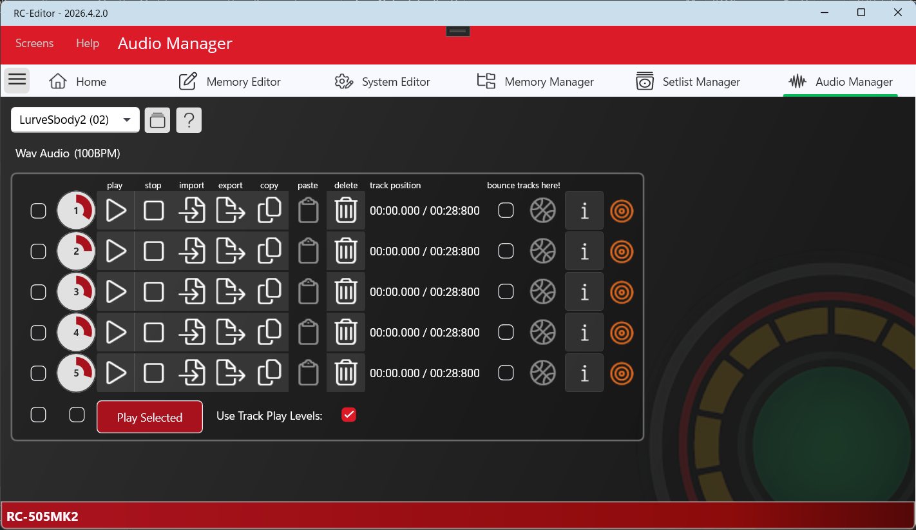Image resolution: width=916 pixels, height=530 pixels.
Task: Select the track 1 checkbox
Action: 39,211
